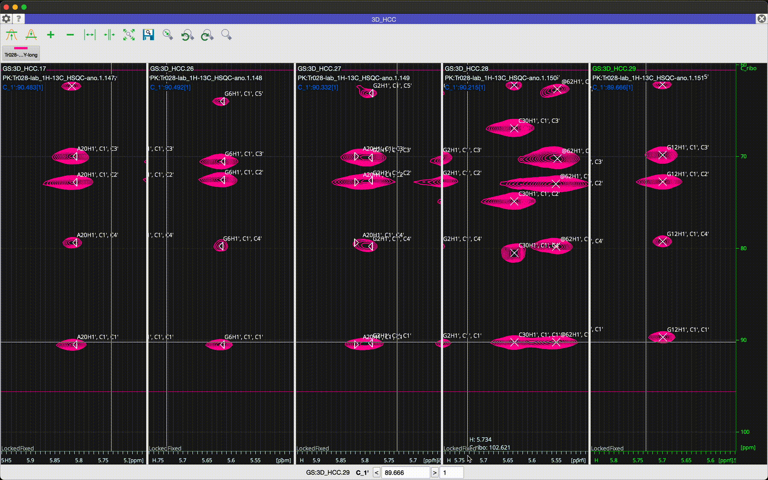Step C_1' plane up with the > button
Viewport: 768px width, 480px height.
click(x=435, y=472)
